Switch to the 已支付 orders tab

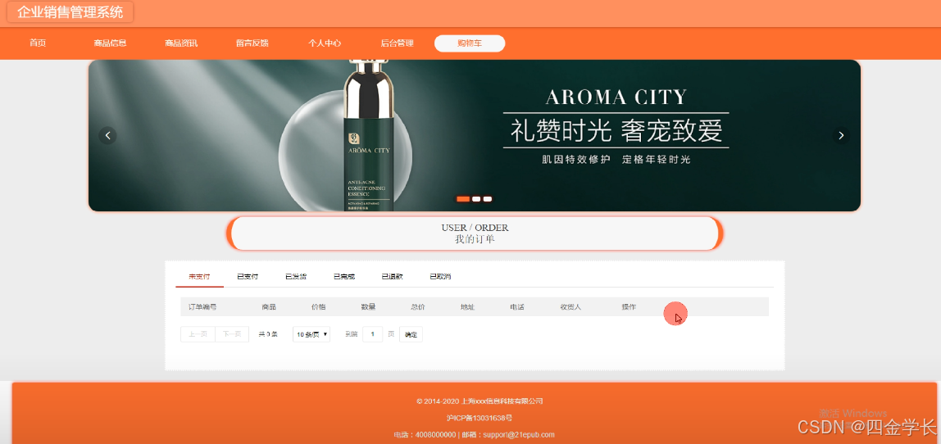coord(248,277)
